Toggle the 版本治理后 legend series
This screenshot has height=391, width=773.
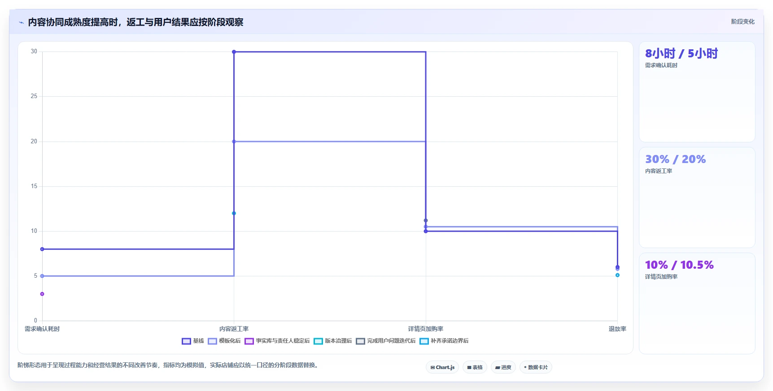click(333, 341)
